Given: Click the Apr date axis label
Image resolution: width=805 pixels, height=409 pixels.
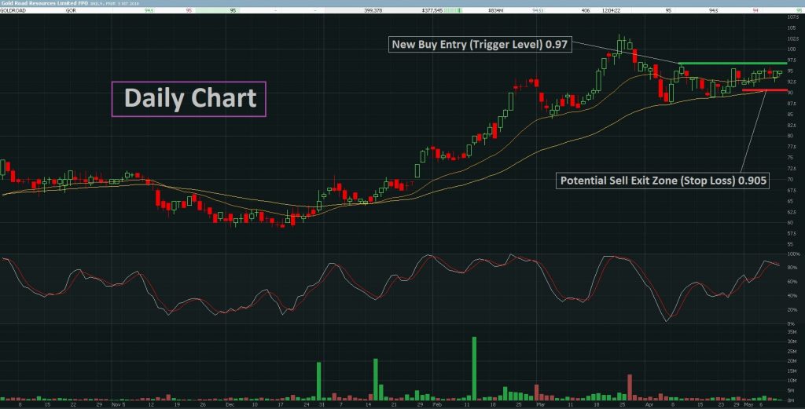Looking at the screenshot, I should [649, 404].
